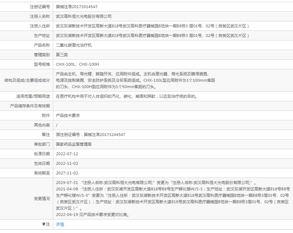Viewport: 293px width, 233px height.
Task: Select model spec CHX-100L、CHX-100H
Action: coord(77,64)
